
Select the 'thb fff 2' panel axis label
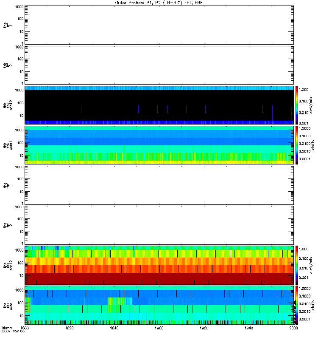[x=8, y=65]
